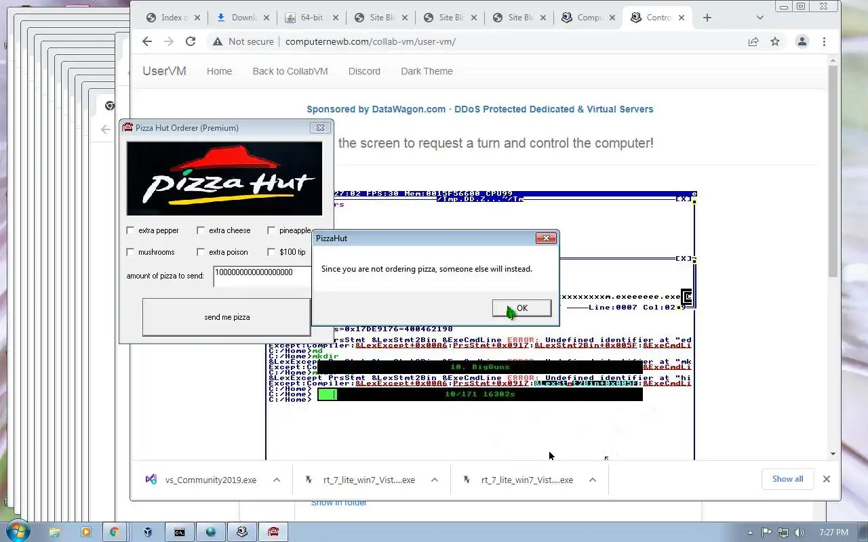Open the tab search dropdown chevron
Viewport: 868px width, 542px height.
tap(759, 18)
